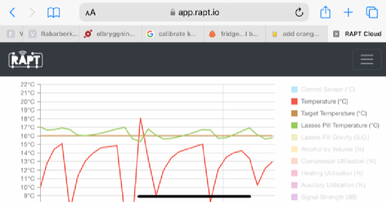This screenshot has width=386, height=202.
Task: Click the brown Target Temperature swatch
Action: tap(294, 113)
